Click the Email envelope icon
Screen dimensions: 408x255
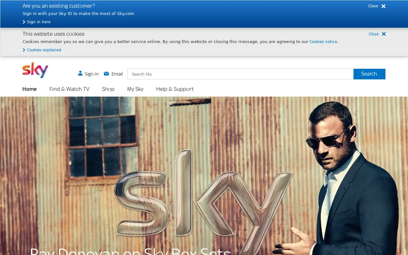click(106, 74)
